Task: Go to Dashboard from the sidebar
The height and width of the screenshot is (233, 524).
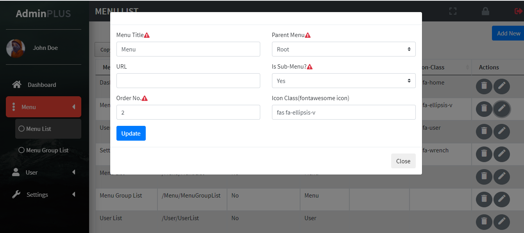Action: click(41, 84)
